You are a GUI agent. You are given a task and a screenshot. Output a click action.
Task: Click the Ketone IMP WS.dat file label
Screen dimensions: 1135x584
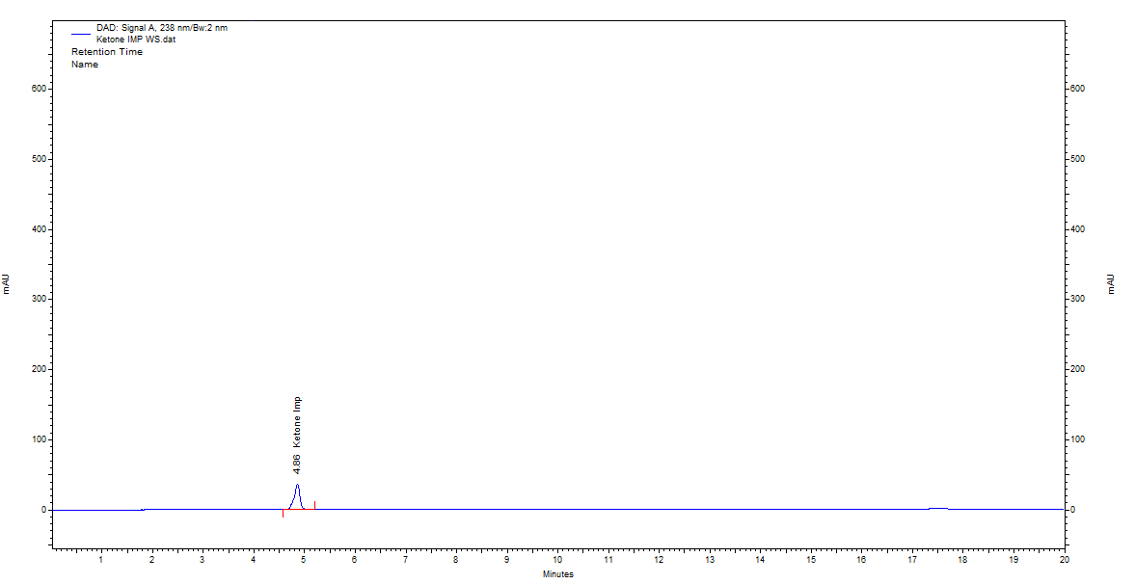point(136,40)
